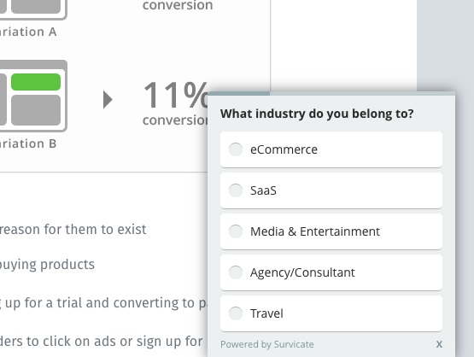Click the right-pointing arrow beside 11%

tap(108, 99)
